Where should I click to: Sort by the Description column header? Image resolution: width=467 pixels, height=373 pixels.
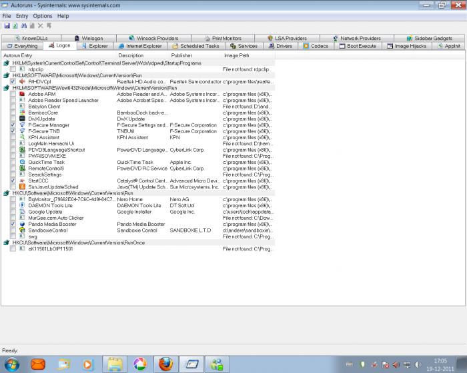pyautogui.click(x=143, y=55)
